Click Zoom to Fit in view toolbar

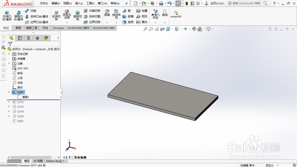pyautogui.click(x=145, y=29)
